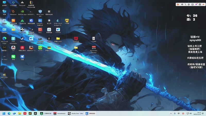The width and height of the screenshot is (206, 116).
Task: Open the 微信 WeChat desktop icon
Action: 13,57
